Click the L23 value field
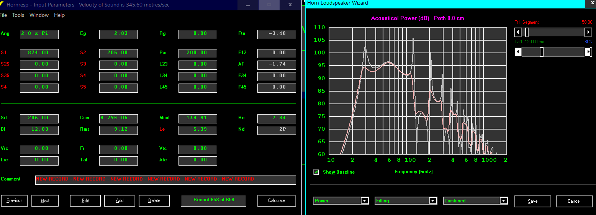The width and height of the screenshot is (596, 215). [198, 65]
